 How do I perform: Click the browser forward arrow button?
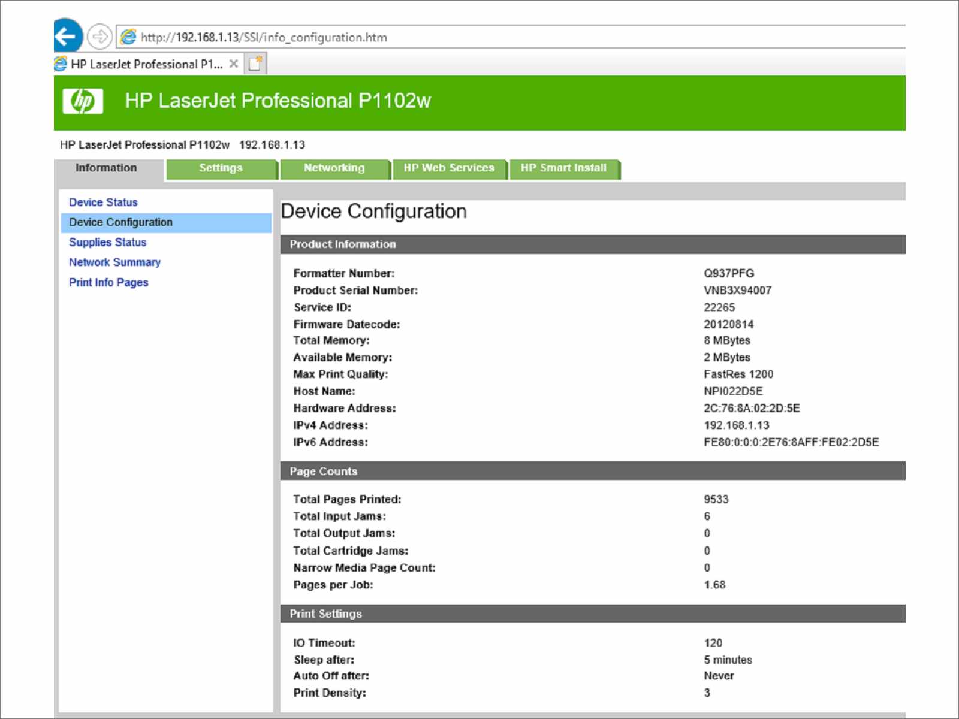(x=99, y=37)
